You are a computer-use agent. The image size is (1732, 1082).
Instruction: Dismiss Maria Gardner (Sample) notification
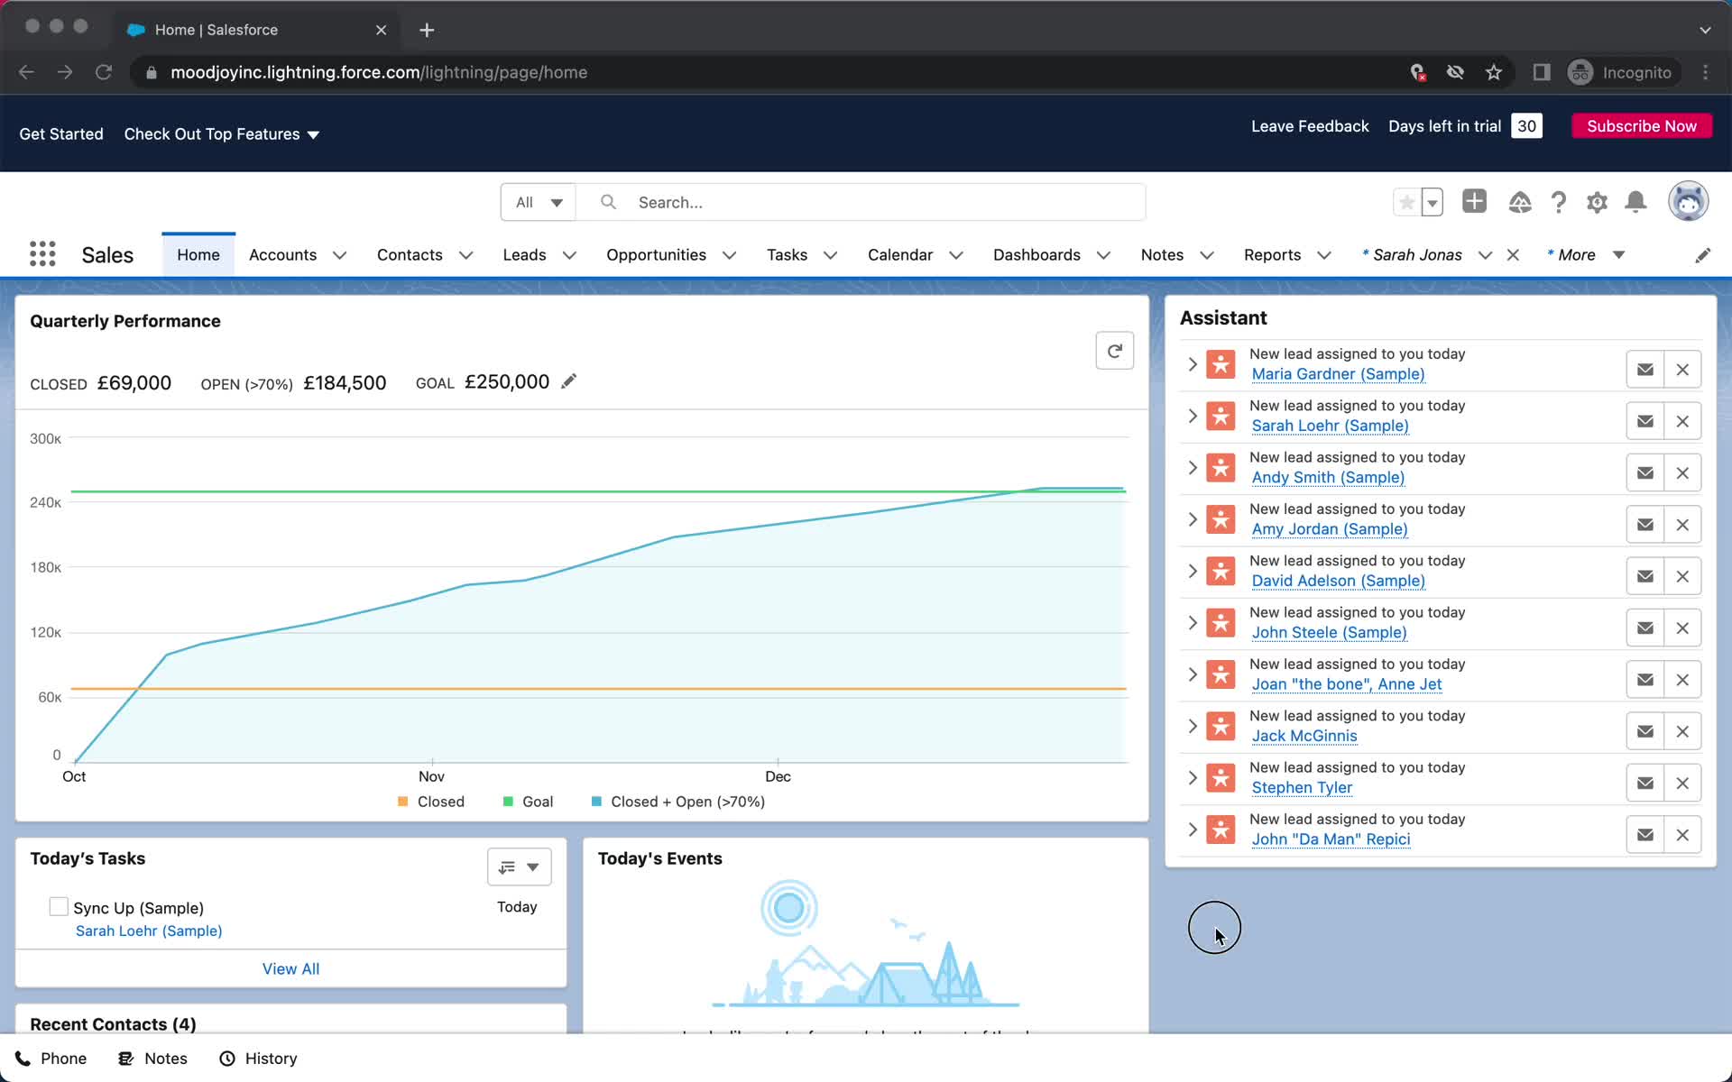[1682, 370]
